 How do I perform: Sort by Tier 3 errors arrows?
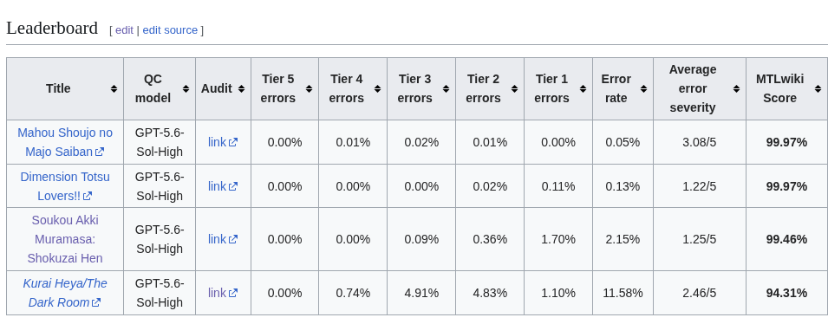point(447,88)
